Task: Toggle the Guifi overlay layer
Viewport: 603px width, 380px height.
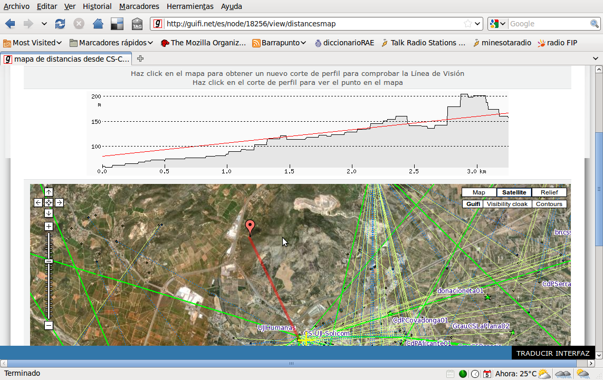Action: (x=473, y=204)
